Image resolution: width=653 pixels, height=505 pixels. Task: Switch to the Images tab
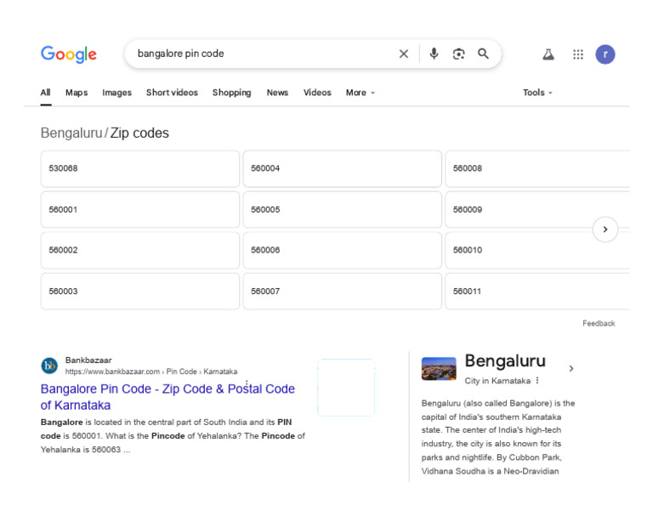pyautogui.click(x=116, y=93)
